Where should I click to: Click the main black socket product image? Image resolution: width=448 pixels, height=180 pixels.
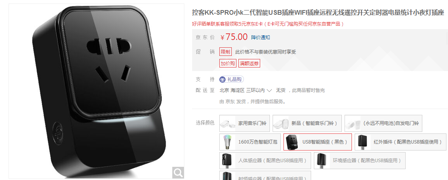(96, 90)
